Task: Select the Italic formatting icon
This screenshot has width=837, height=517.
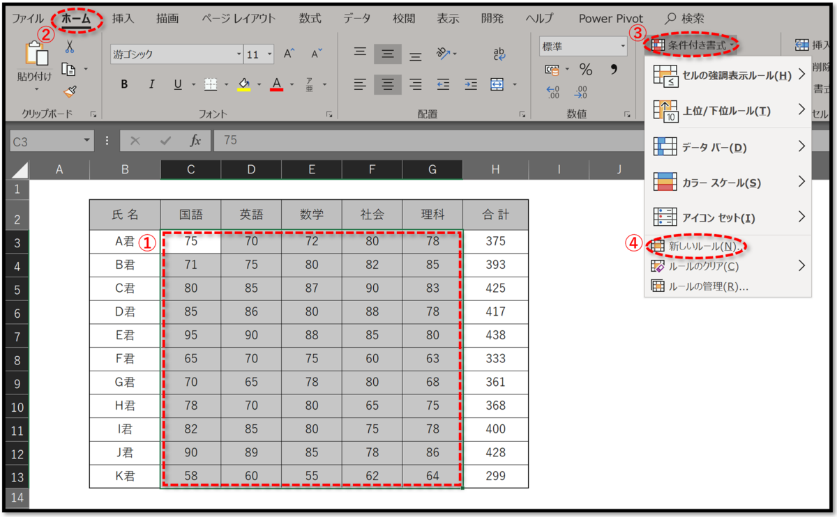Action: (151, 84)
